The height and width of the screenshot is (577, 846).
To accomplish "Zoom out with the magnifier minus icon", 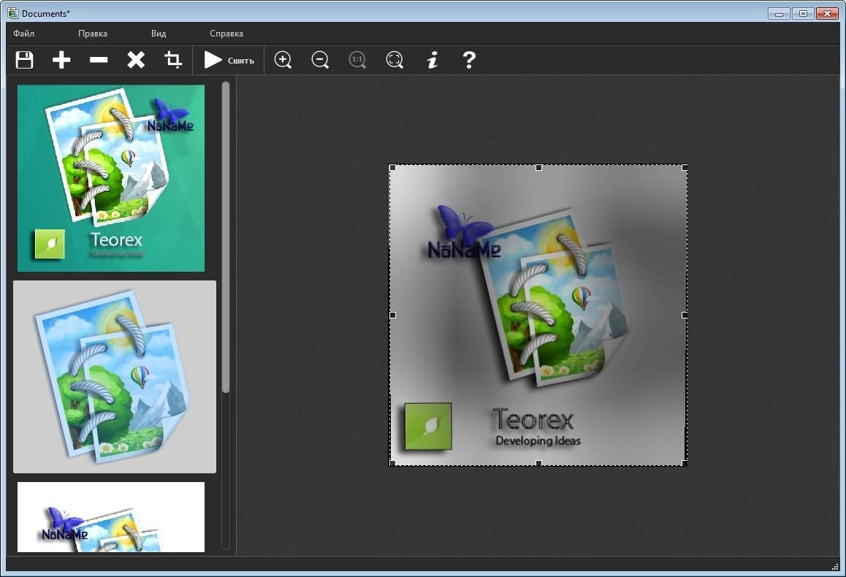I will [321, 60].
